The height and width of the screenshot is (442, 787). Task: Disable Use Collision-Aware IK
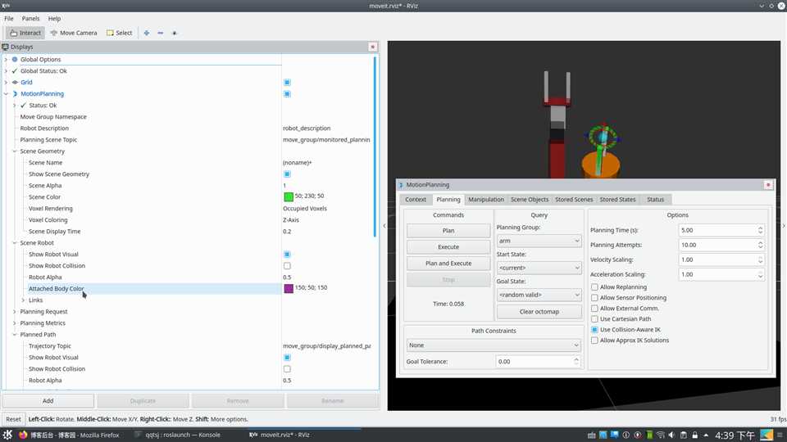click(594, 330)
